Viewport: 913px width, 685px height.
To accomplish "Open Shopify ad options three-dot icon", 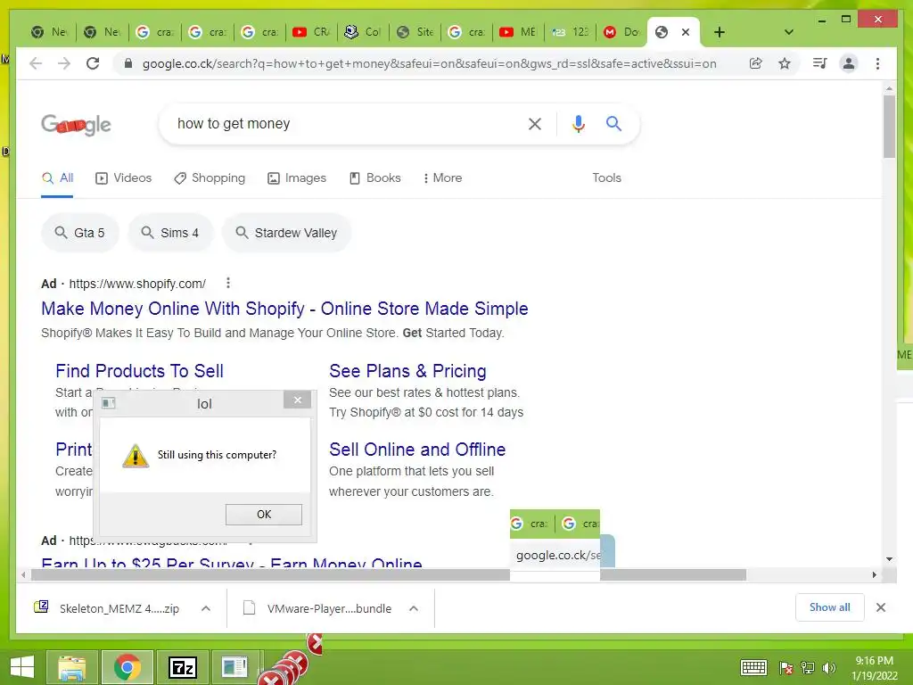I will (228, 283).
